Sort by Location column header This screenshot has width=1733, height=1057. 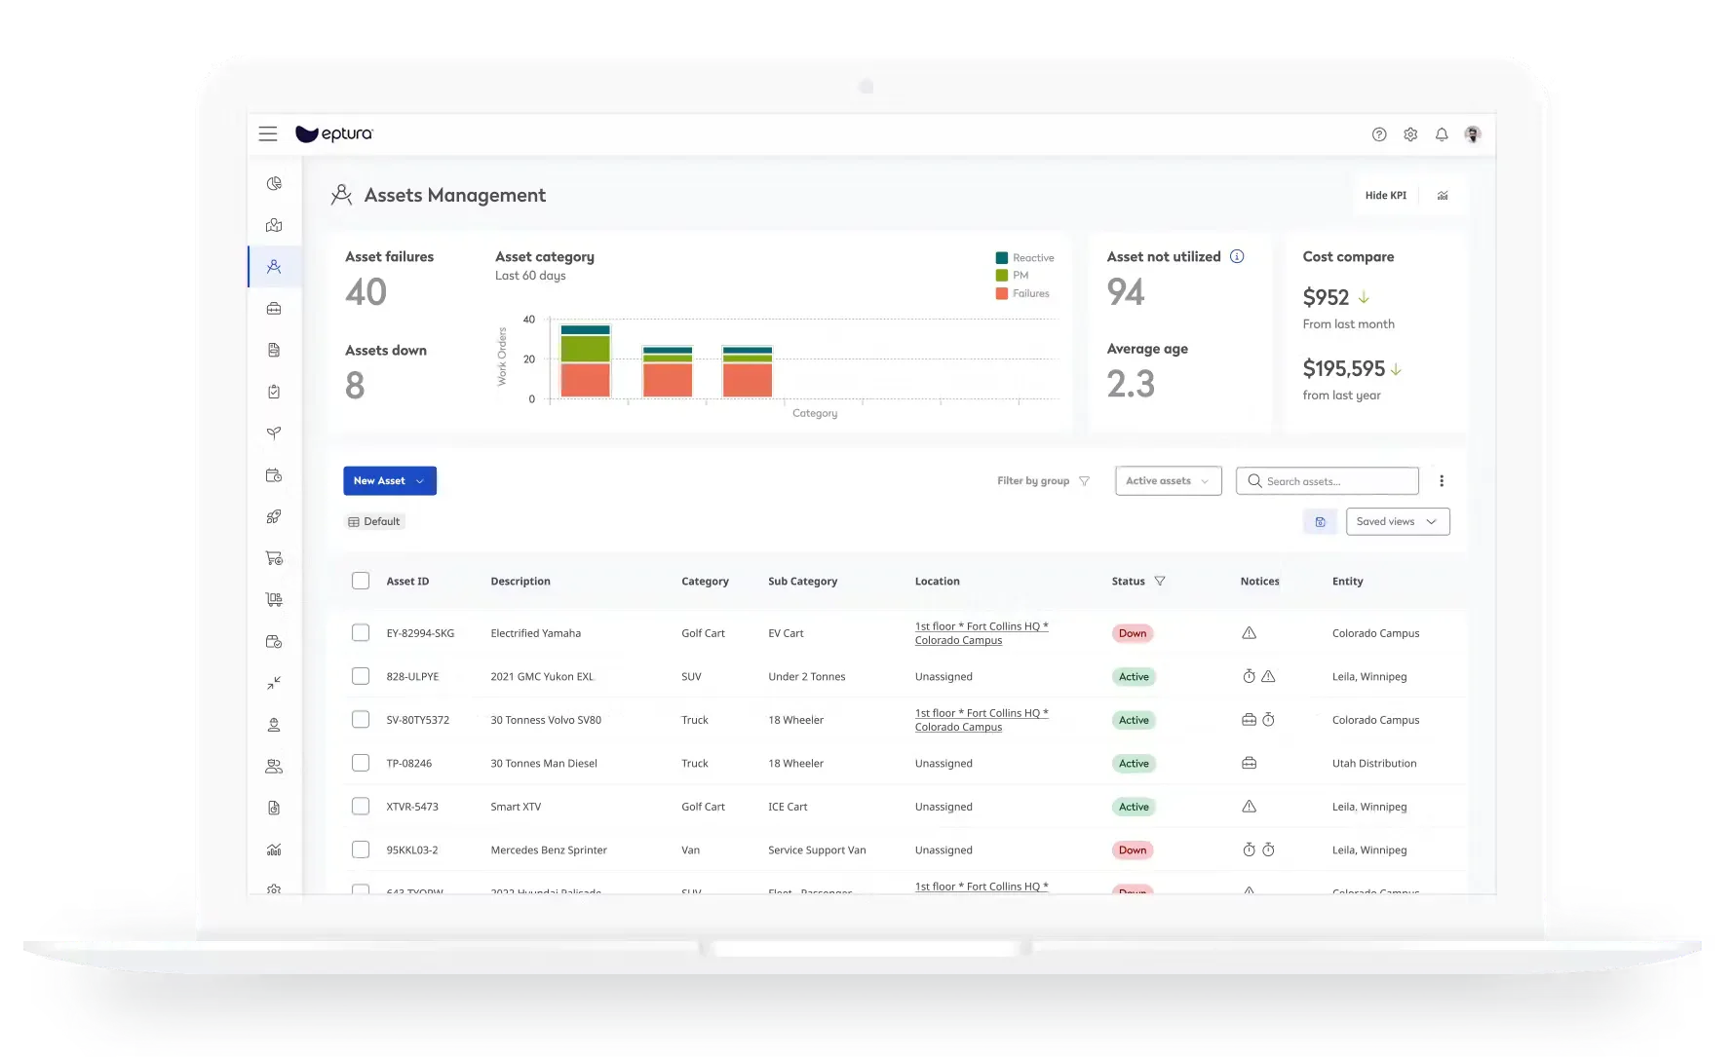click(937, 581)
